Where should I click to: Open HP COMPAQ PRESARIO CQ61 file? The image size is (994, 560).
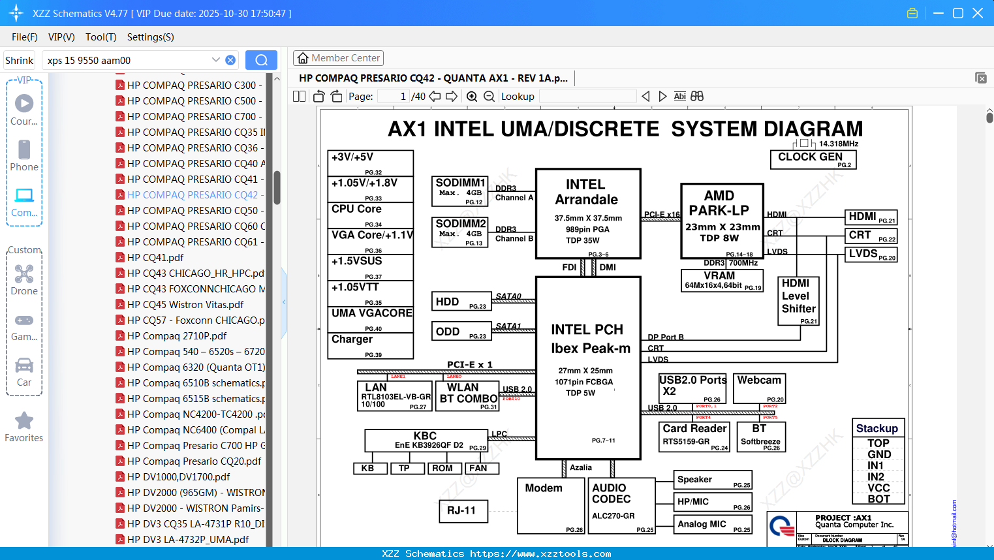click(189, 241)
